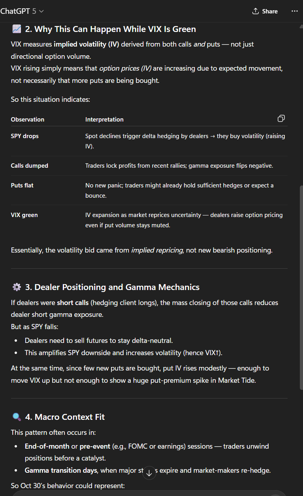
Task: Click the magnifier emoji beside Macro Context Fit
Action: tap(17, 417)
